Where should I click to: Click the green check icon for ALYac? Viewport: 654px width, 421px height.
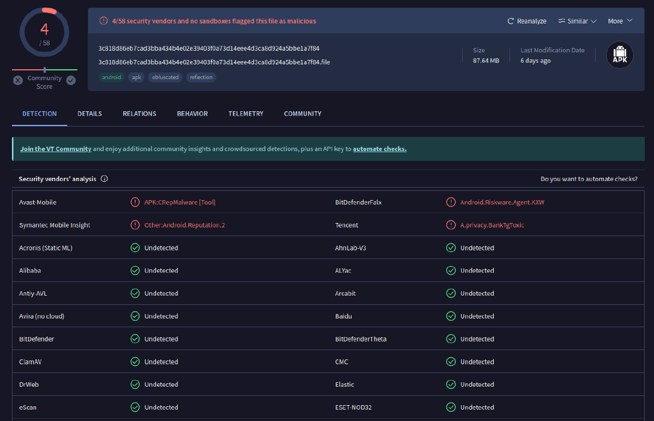pyautogui.click(x=451, y=270)
